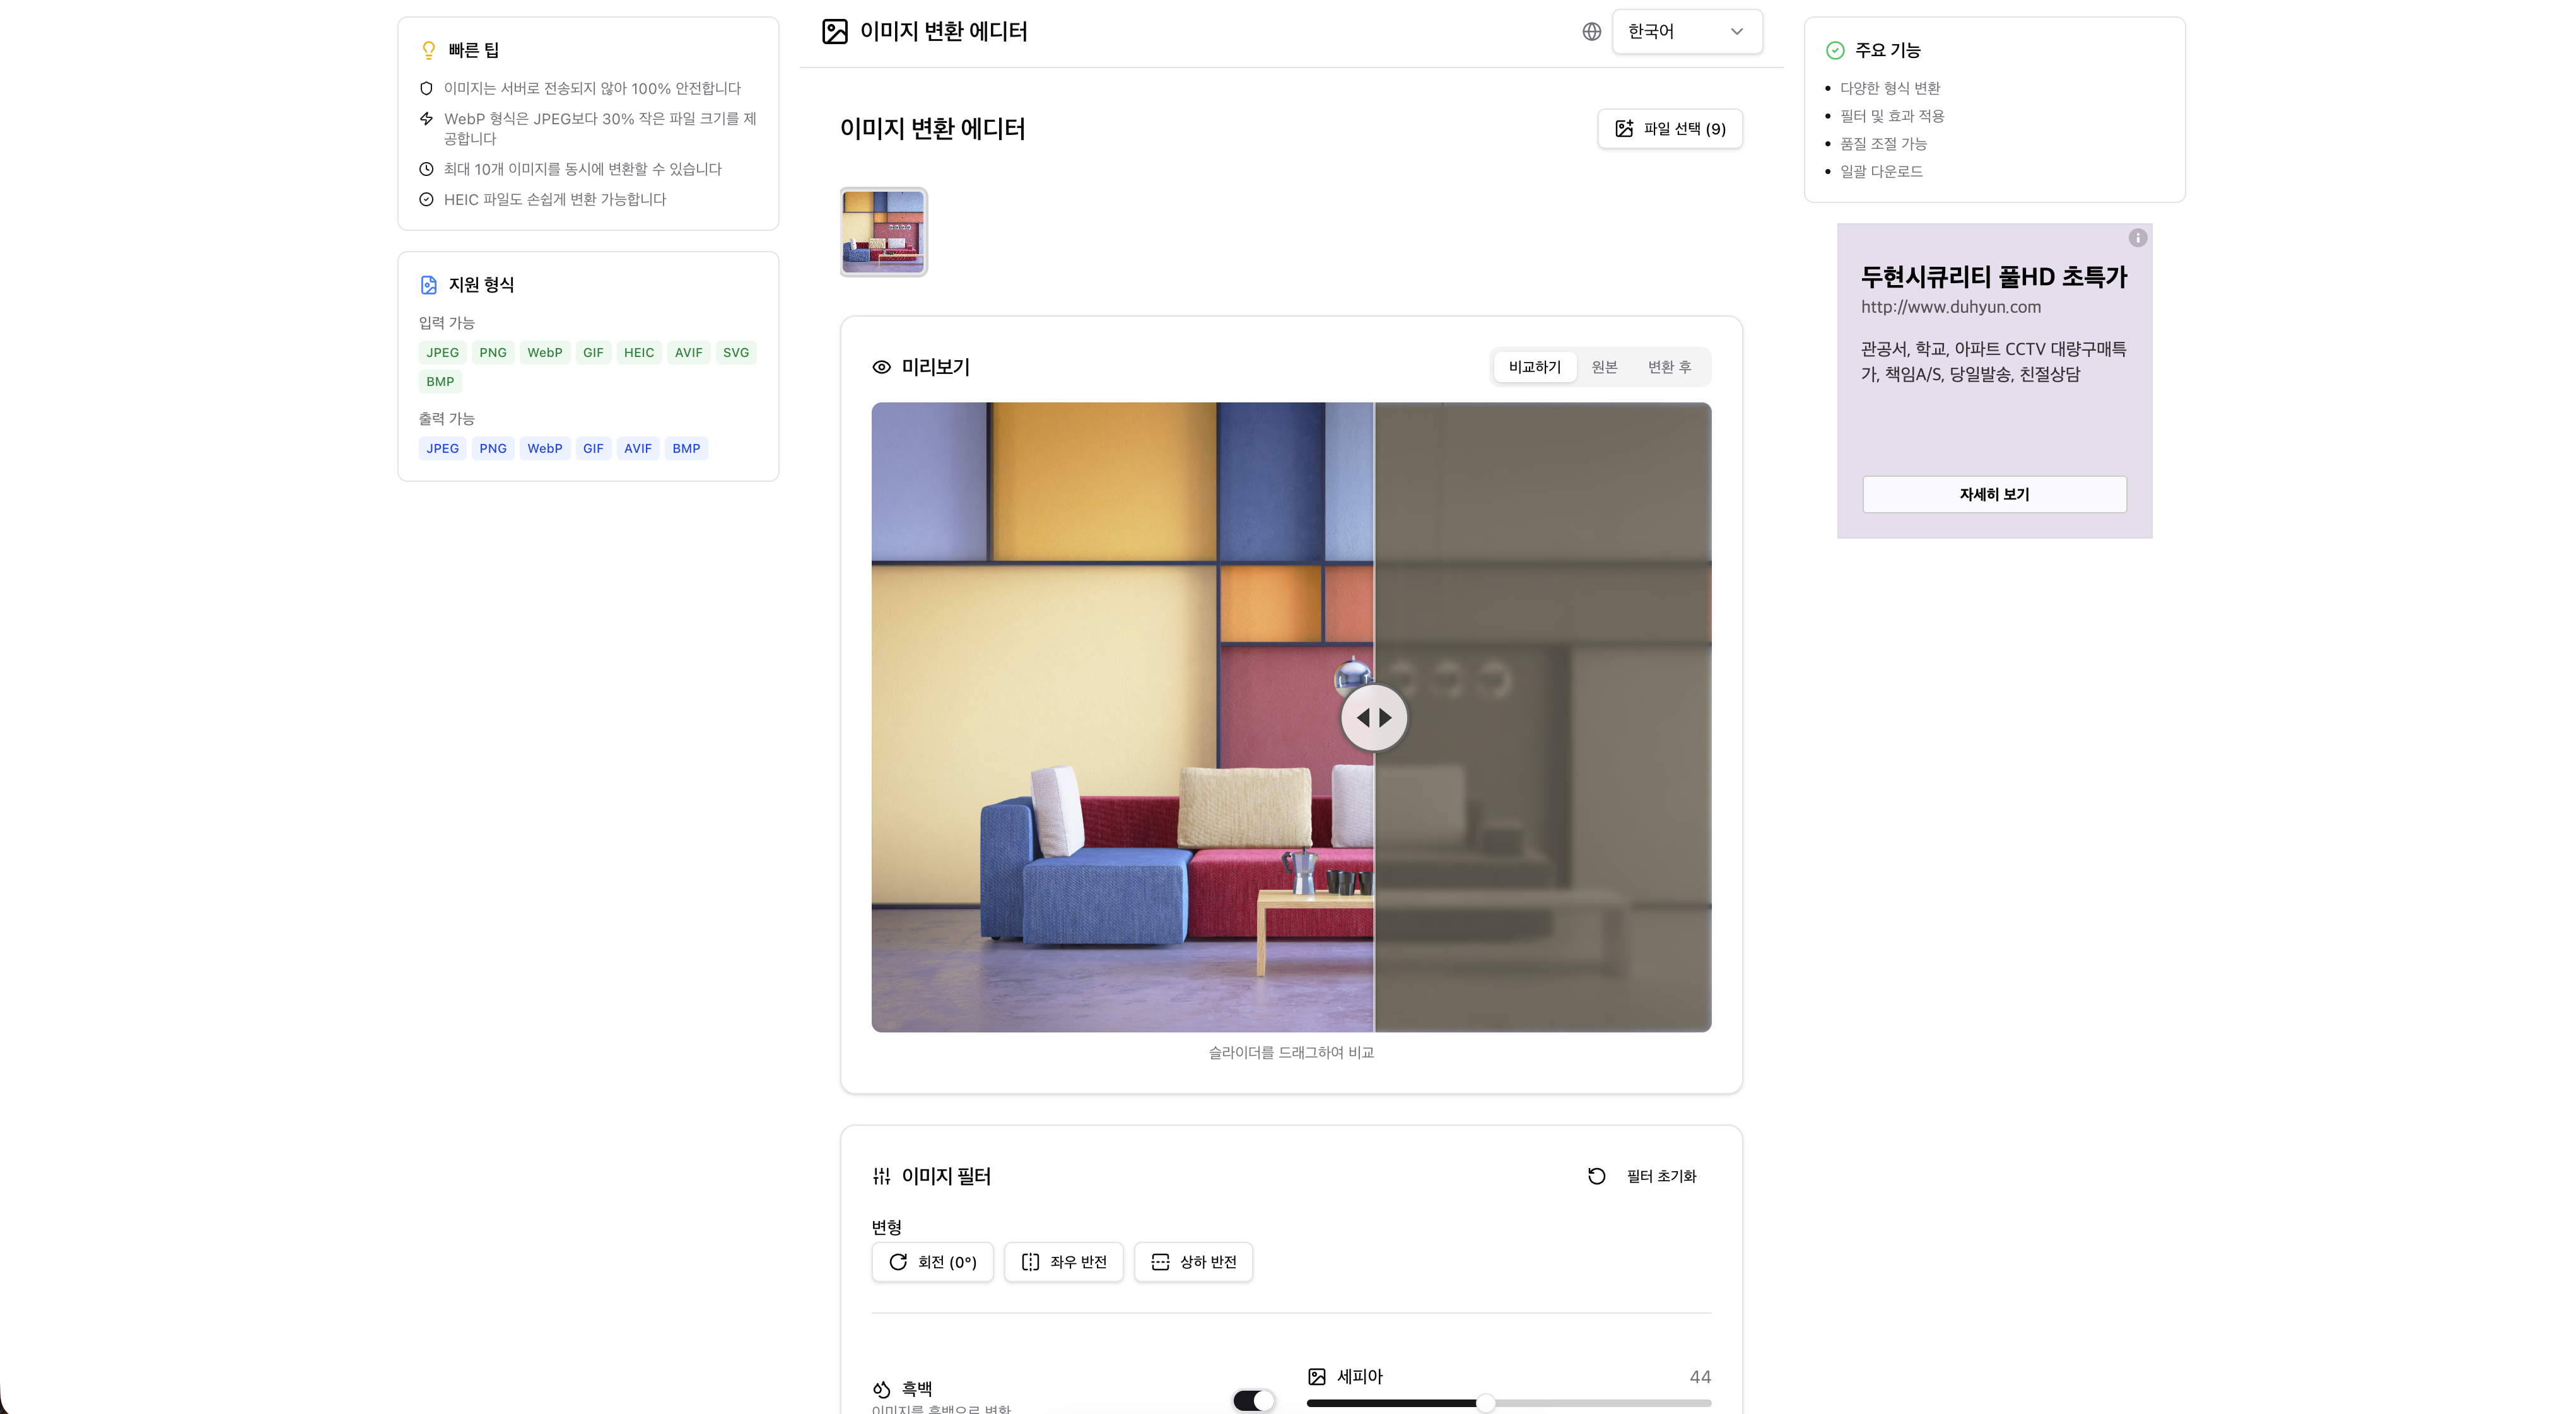Click the eye icon beside 미리보기

pyautogui.click(x=881, y=367)
